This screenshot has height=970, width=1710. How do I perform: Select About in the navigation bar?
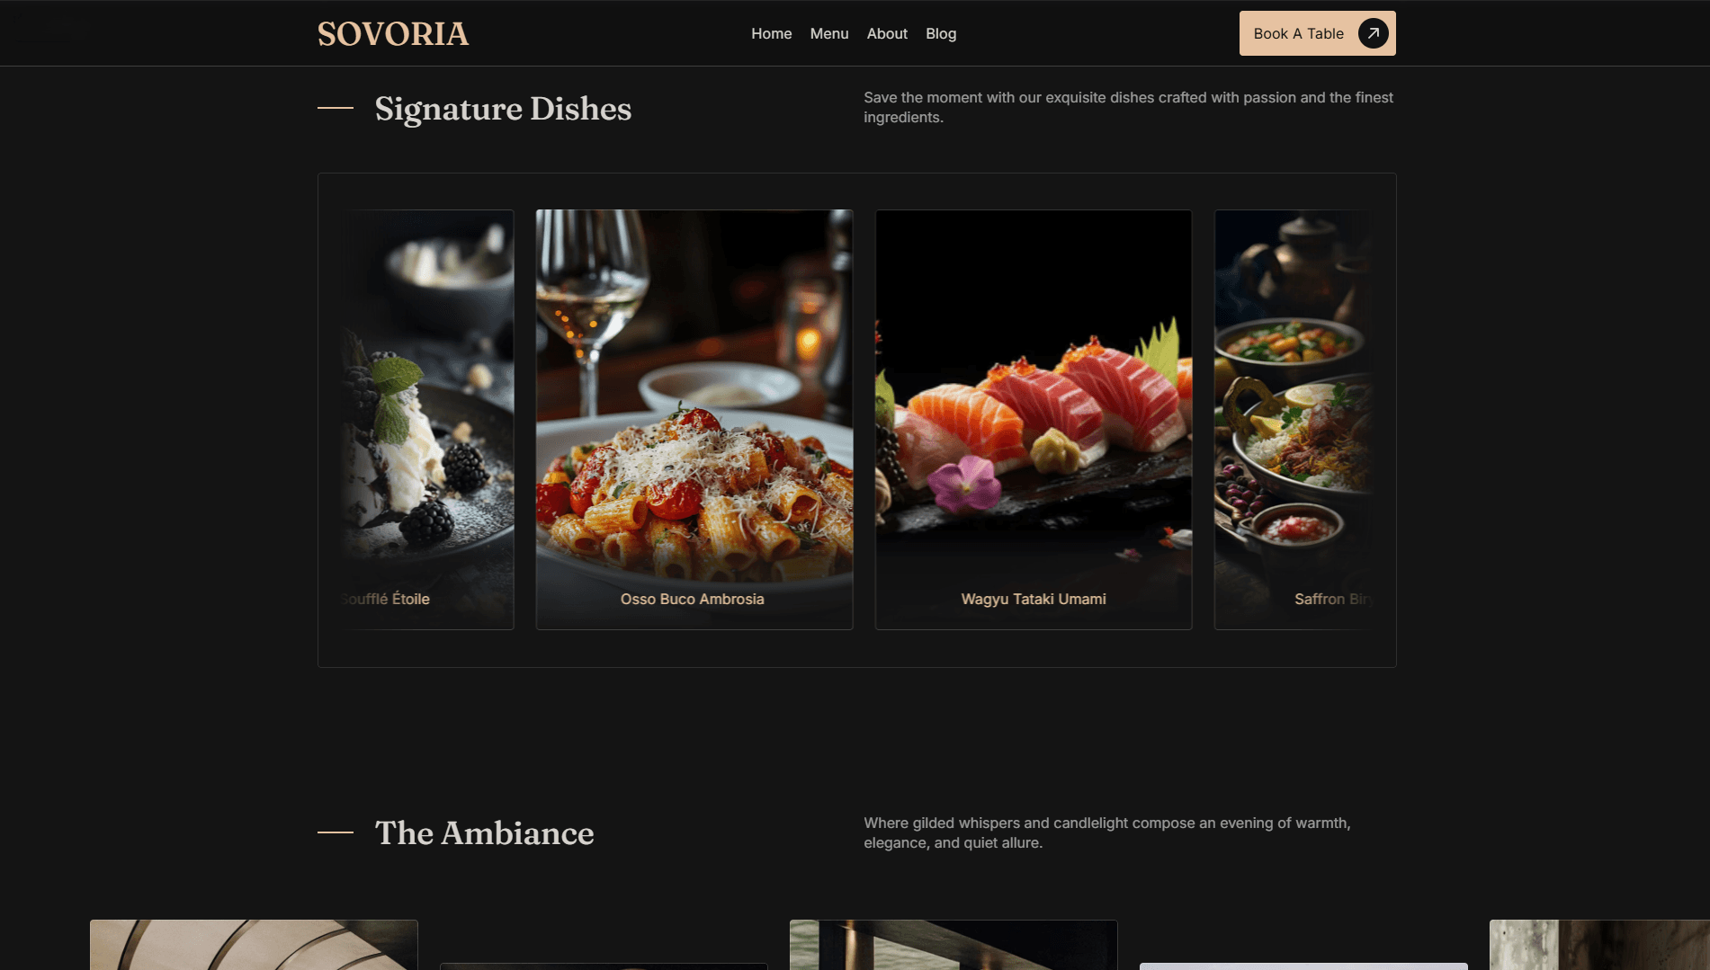coord(887,33)
